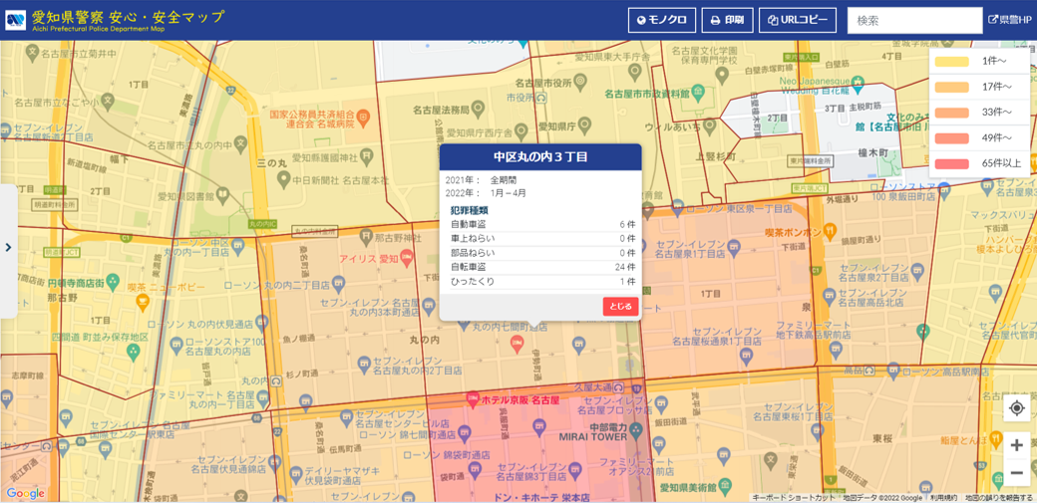Viewport: 1037px width, 503px height.
Task: Select the 33件〜 legend swatch
Action: pyautogui.click(x=951, y=113)
